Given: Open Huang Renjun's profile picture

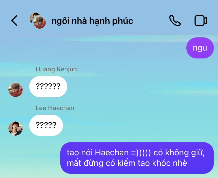Looking at the screenshot, I should [16, 90].
